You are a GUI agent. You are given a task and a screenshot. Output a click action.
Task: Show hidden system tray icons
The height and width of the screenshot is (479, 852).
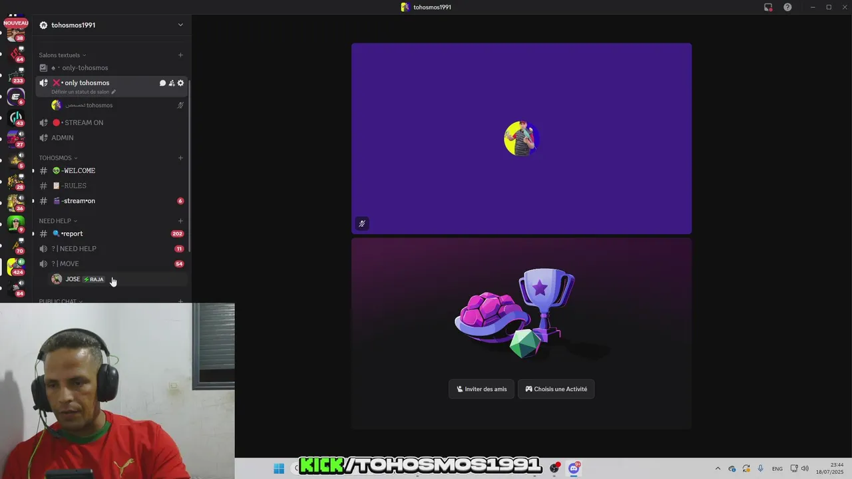click(x=718, y=468)
